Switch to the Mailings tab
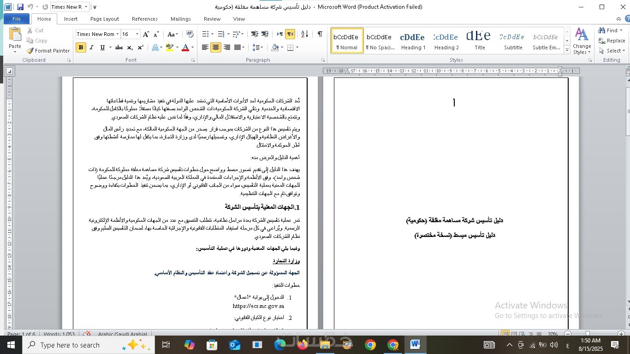Screen dimensions: 630x354 pyautogui.click(x=180, y=19)
